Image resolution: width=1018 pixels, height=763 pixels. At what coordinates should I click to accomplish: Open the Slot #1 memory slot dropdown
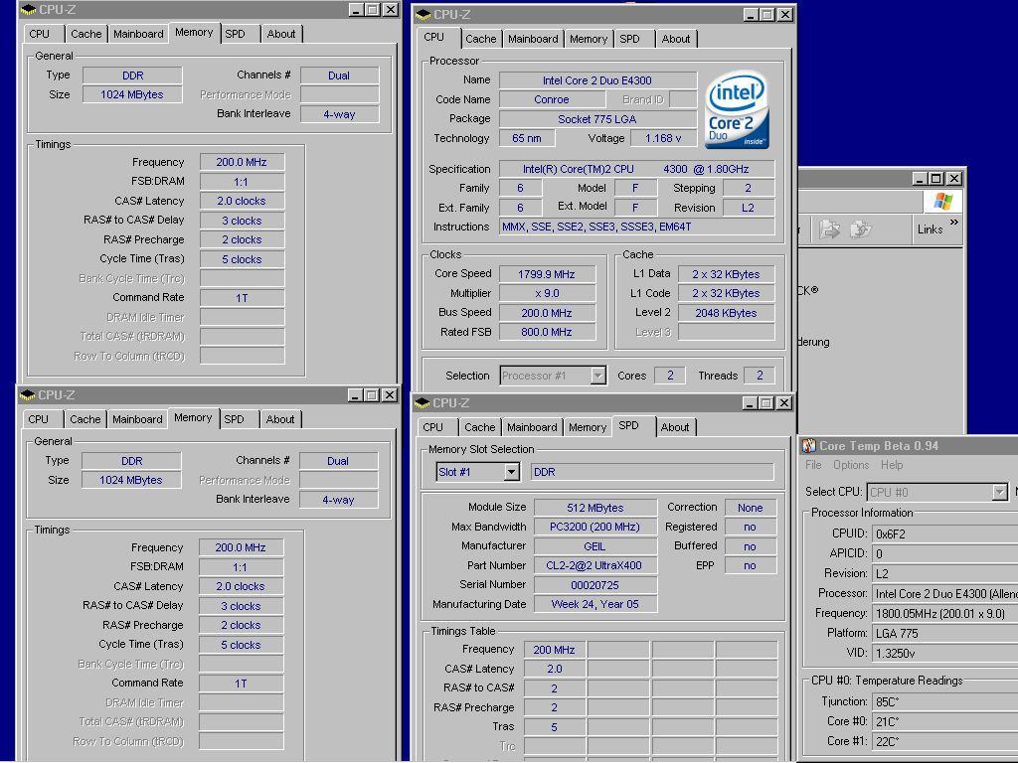[x=512, y=472]
